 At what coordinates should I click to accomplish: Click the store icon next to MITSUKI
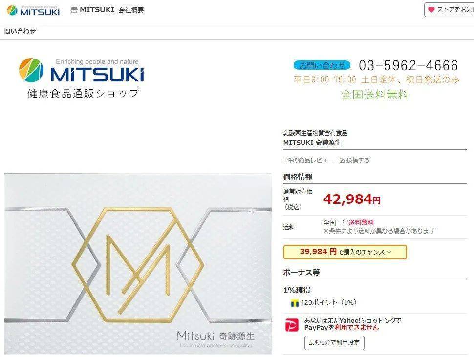coord(74,10)
